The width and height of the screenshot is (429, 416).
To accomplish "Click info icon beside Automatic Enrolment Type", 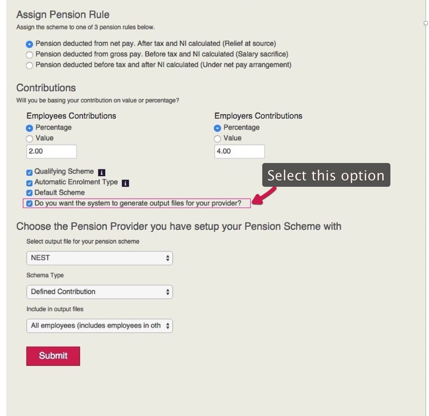I will [x=125, y=183].
